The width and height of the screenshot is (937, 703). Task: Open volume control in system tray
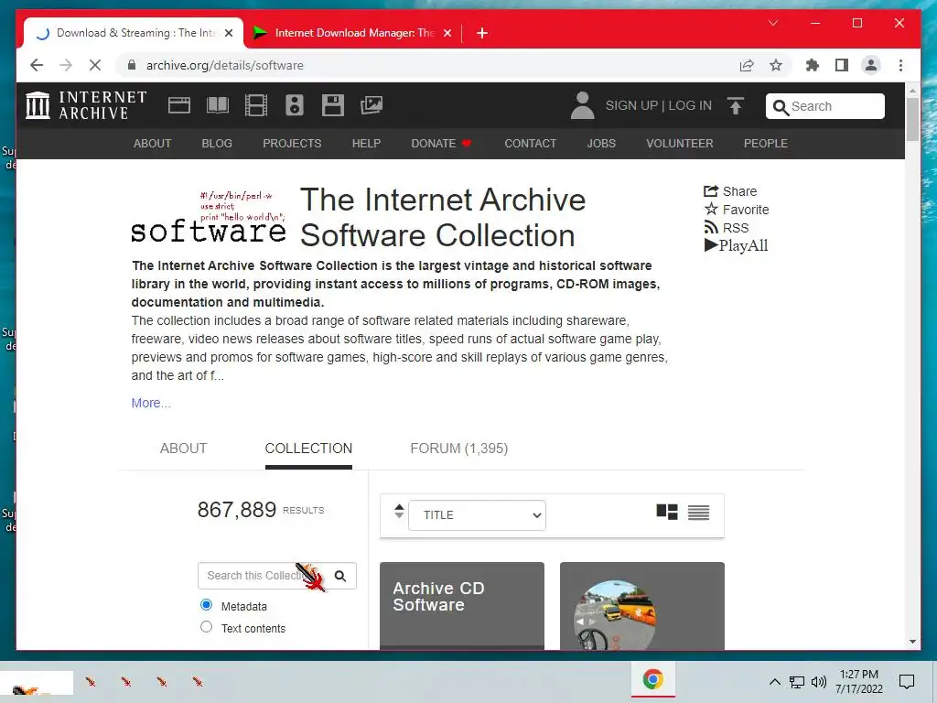pos(819,681)
